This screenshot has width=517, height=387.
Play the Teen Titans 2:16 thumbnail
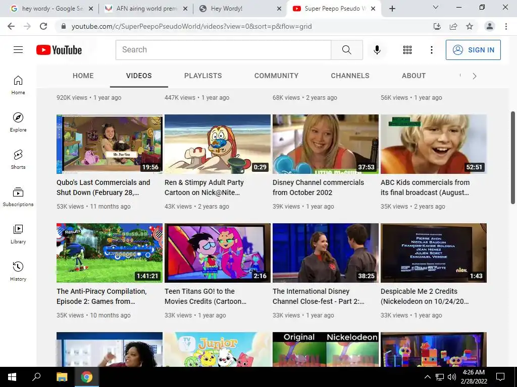pos(218,253)
